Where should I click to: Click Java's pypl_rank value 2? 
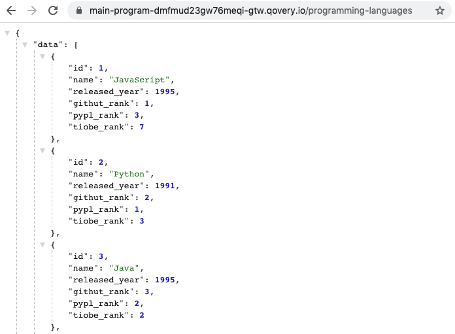tap(137, 303)
